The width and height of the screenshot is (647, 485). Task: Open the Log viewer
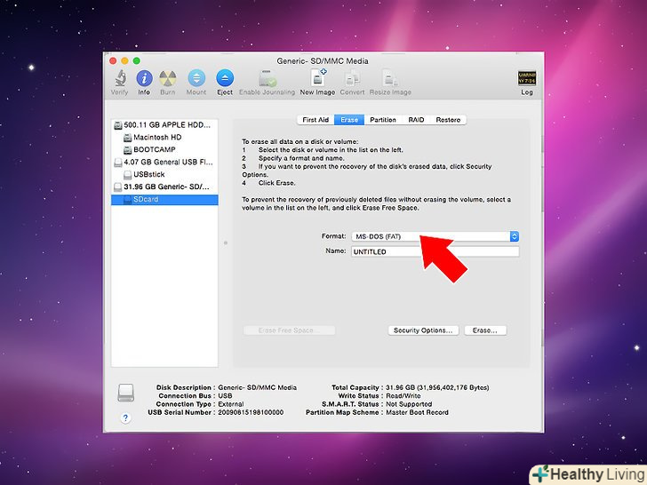(x=527, y=78)
